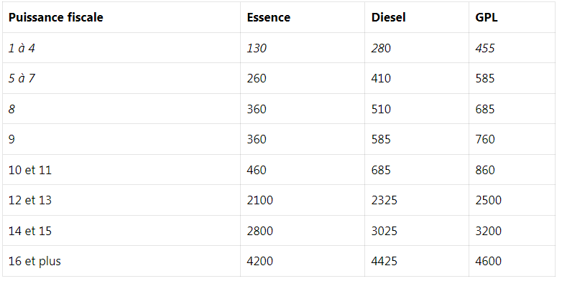Select the '1 à 4' row label
Image resolution: width=562 pixels, height=281 pixels.
(x=22, y=48)
